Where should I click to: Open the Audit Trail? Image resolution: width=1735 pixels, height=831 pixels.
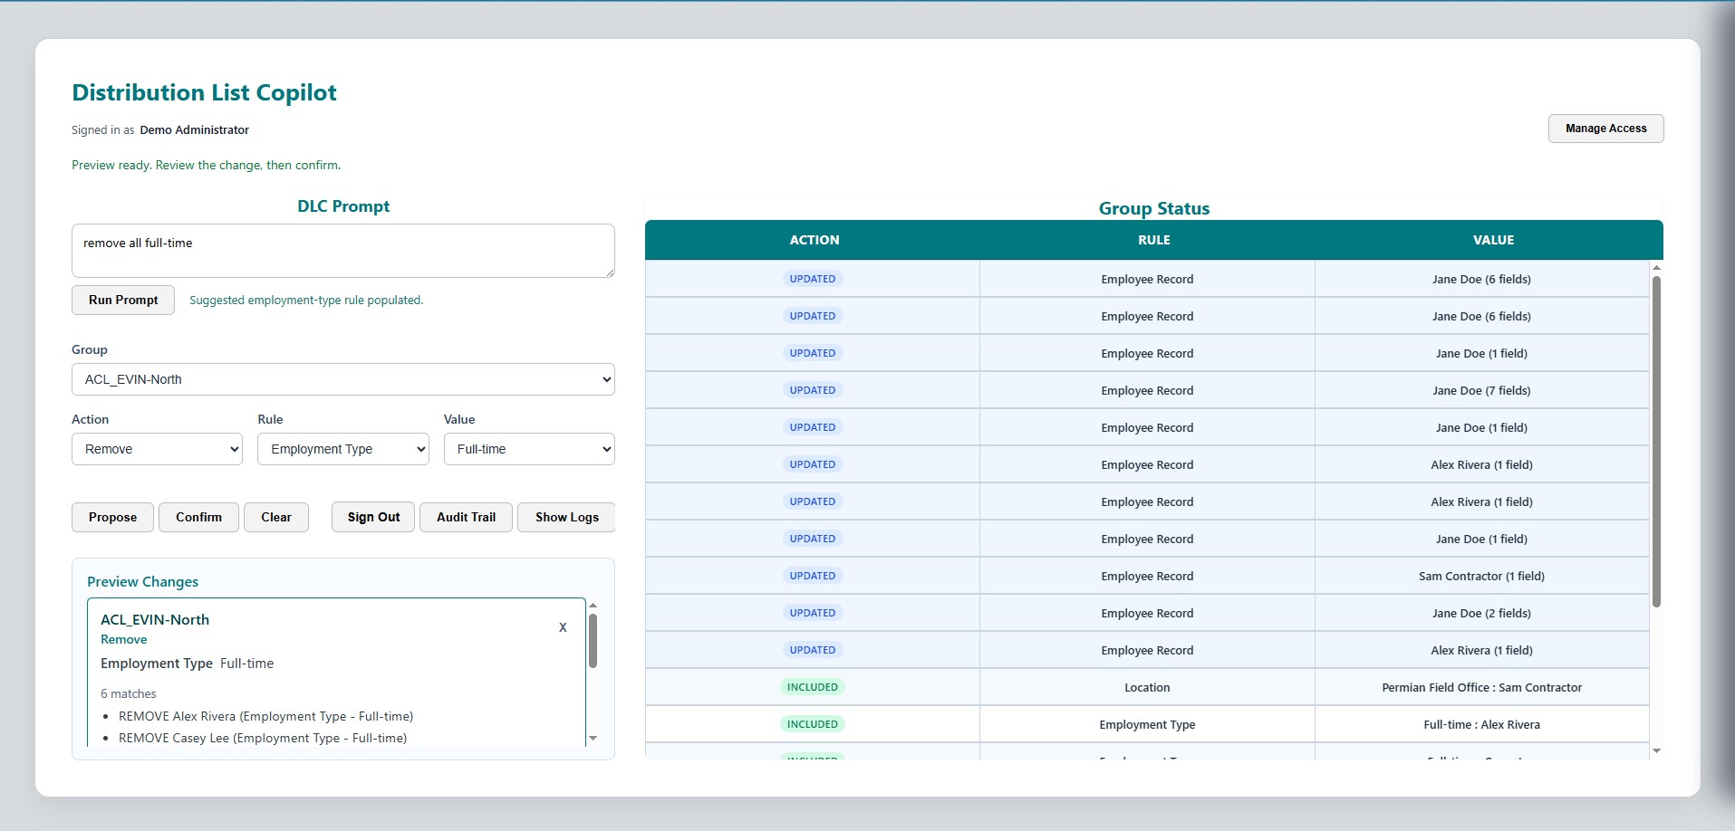465,516
